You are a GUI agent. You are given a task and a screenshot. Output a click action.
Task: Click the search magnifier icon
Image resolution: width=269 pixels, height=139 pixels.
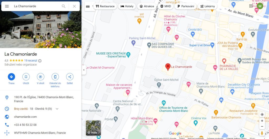click(x=64, y=6)
